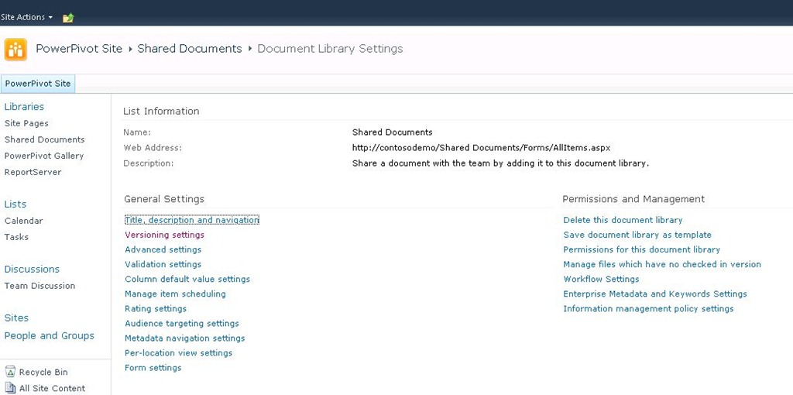Screen dimensions: 793x395
Task: Select the PowerPivot Site navigation tab
Action: (38, 84)
